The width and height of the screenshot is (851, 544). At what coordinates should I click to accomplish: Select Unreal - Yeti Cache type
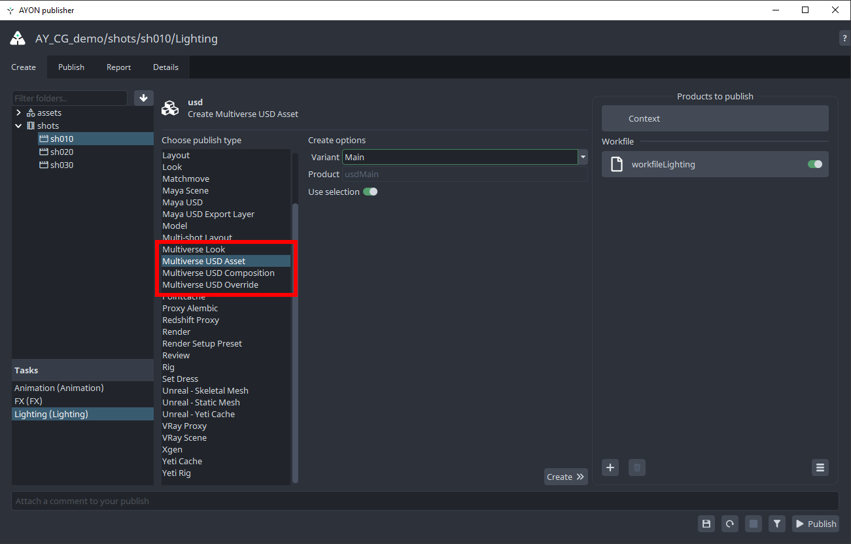[x=226, y=414]
